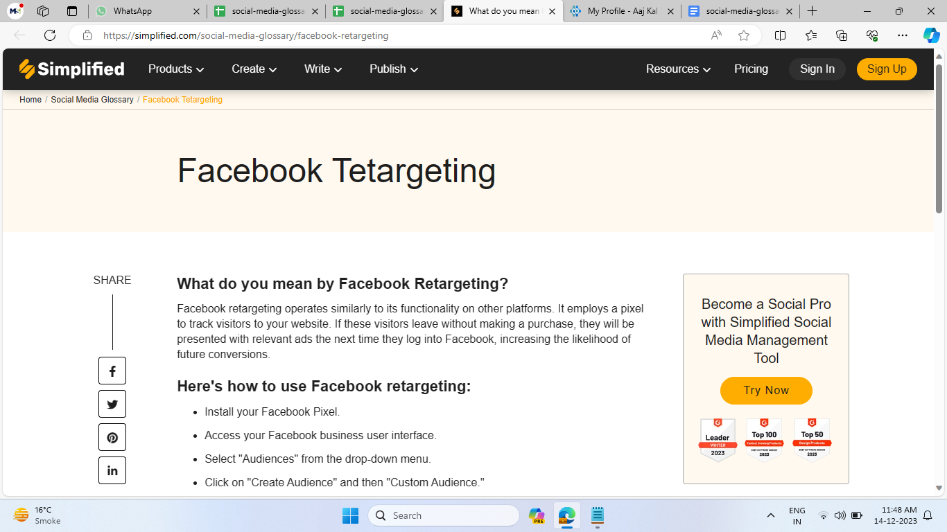The image size is (947, 532).
Task: Click the scrollbar down arrow
Action: pyautogui.click(x=939, y=488)
